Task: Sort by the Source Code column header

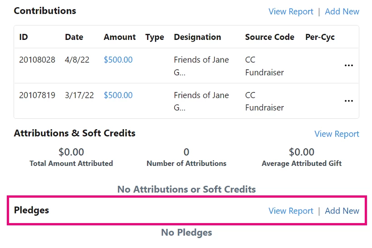Action: tap(269, 37)
